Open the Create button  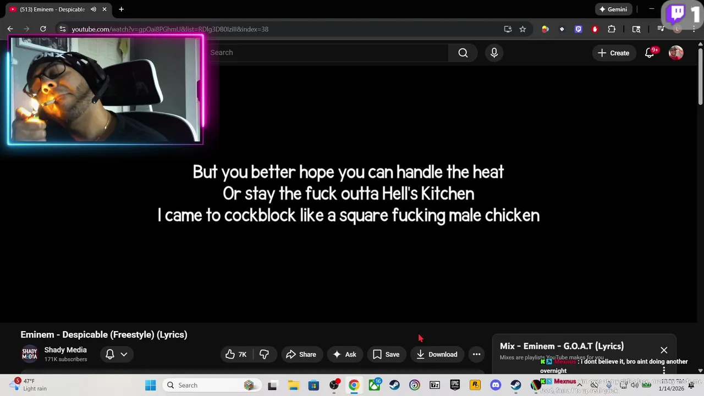click(613, 53)
